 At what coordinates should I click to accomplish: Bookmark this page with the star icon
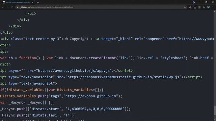tap(185, 7)
